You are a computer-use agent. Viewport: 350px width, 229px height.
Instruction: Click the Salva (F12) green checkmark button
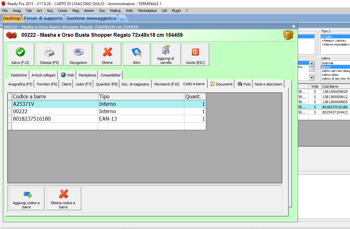21,55
